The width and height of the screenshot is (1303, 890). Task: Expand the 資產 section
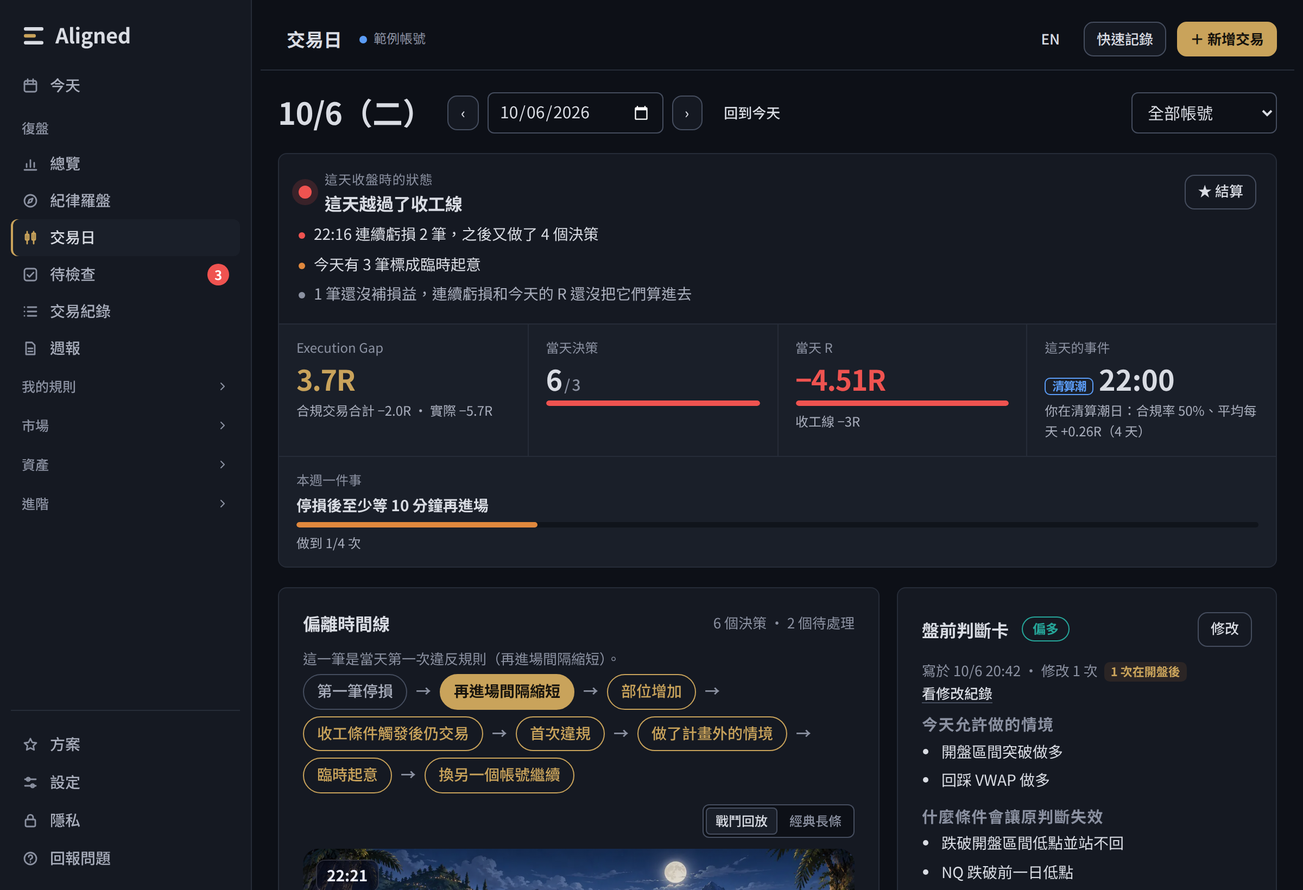tap(125, 465)
